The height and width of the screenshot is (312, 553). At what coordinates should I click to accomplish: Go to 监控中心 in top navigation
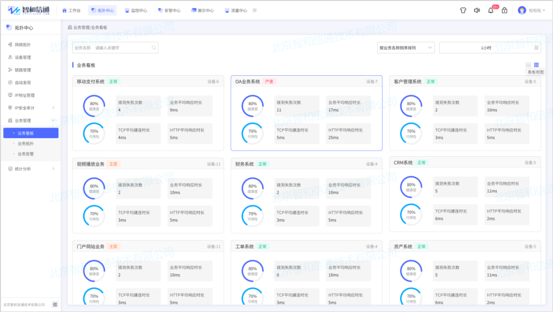click(x=136, y=10)
